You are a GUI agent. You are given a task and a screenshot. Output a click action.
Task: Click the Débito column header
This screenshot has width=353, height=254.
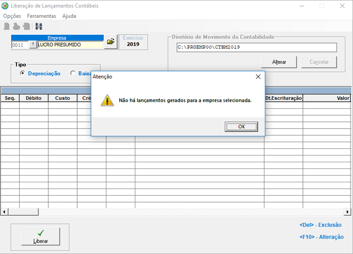point(34,98)
